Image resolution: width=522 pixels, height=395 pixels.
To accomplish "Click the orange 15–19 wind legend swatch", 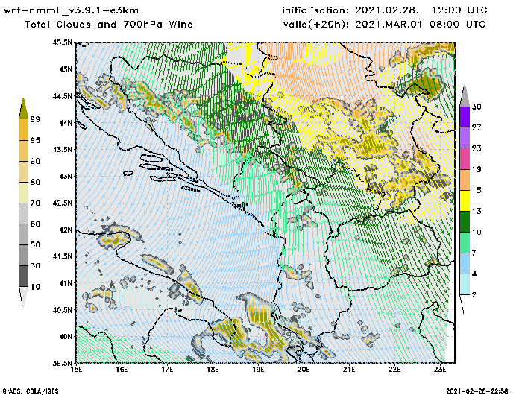I will pyautogui.click(x=464, y=180).
